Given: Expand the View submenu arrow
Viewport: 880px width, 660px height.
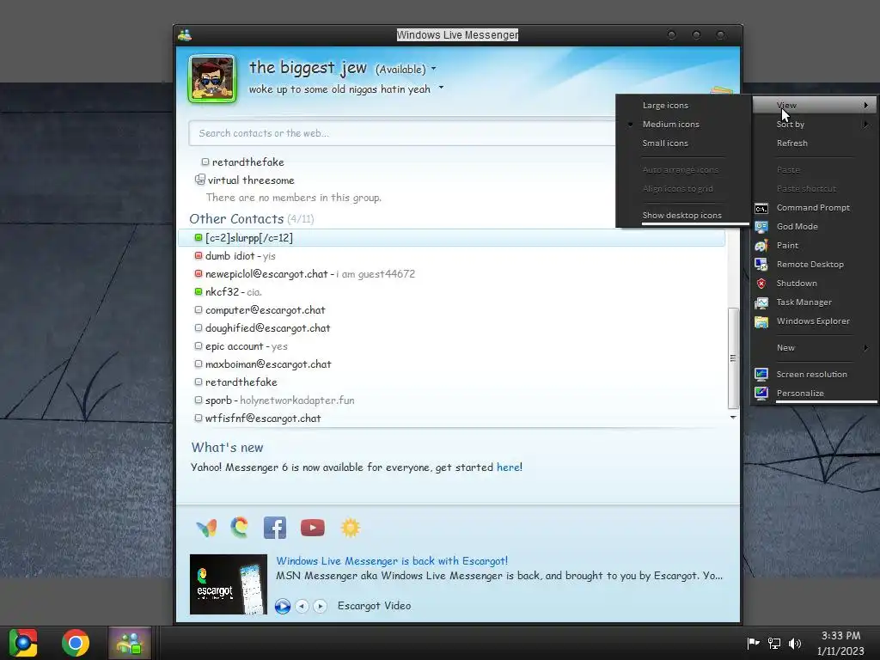Looking at the screenshot, I should coord(866,105).
